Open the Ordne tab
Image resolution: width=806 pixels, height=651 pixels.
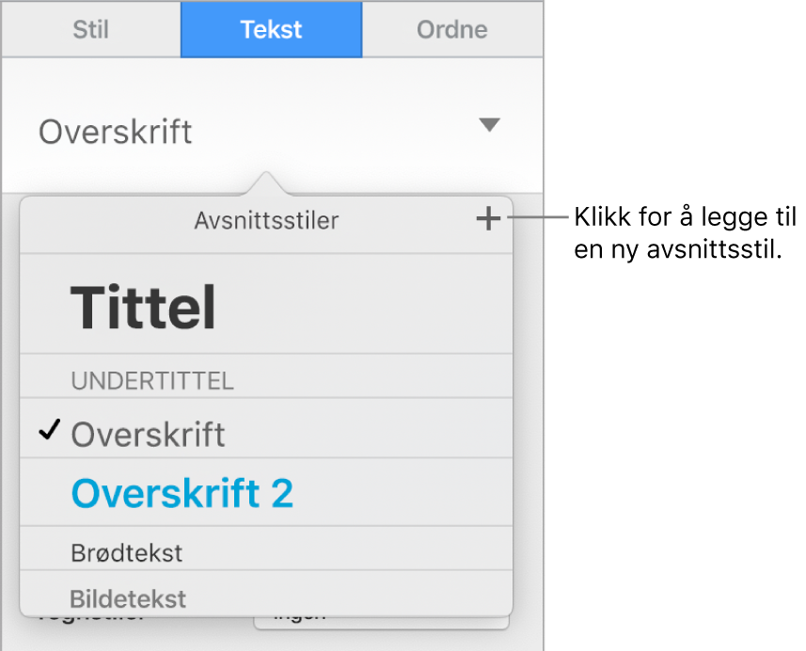click(451, 29)
